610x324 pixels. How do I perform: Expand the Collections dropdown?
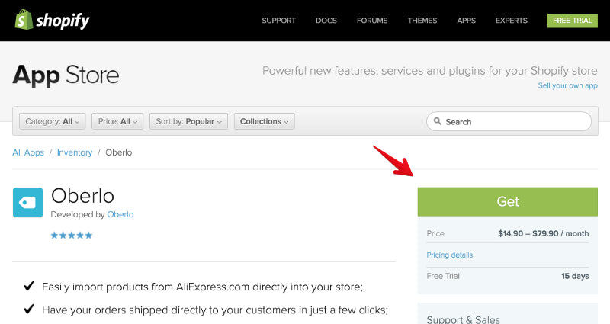[264, 121]
